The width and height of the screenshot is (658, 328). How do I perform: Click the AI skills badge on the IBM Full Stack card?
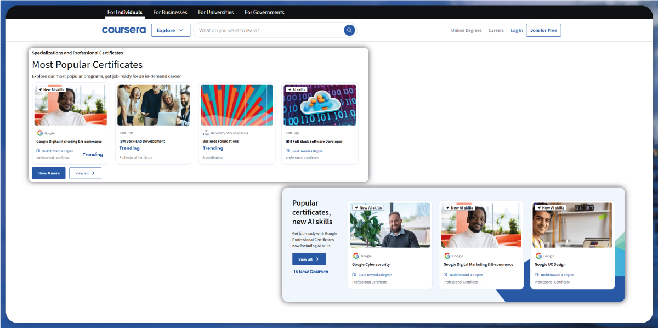tap(297, 89)
